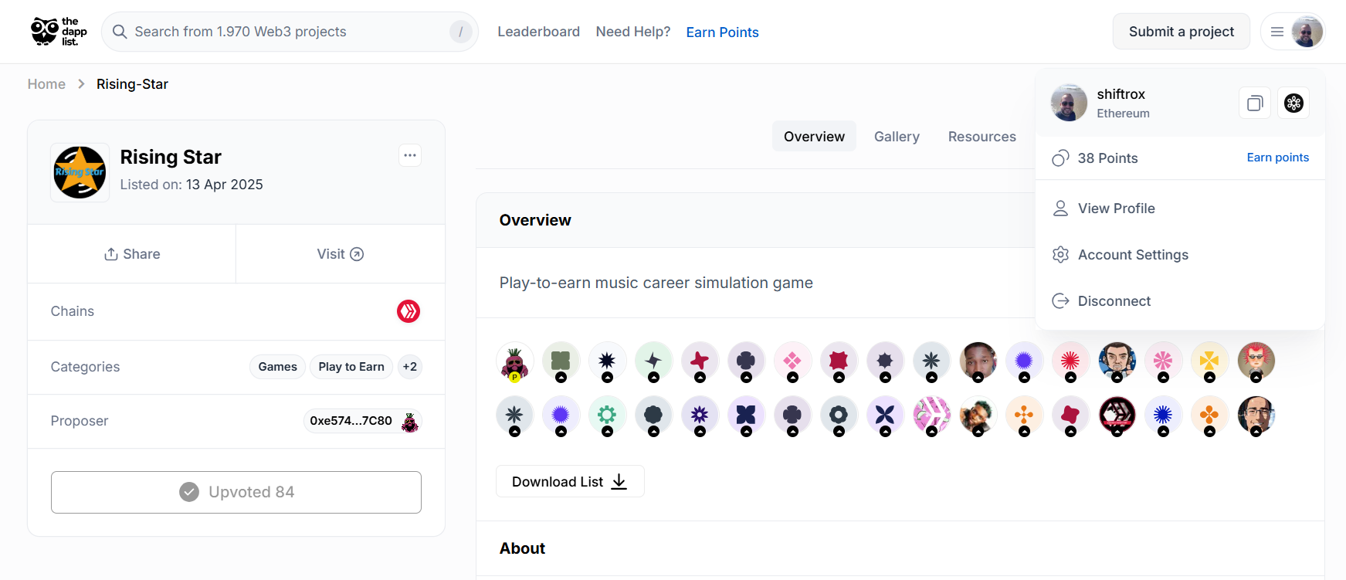Open the three-dots menu on Rising Star card
Viewport: 1346px width, 580px height.
[x=410, y=155]
